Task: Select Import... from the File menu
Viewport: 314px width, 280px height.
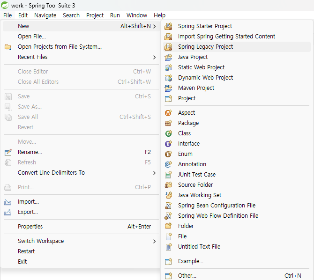Action: pyautogui.click(x=81, y=202)
